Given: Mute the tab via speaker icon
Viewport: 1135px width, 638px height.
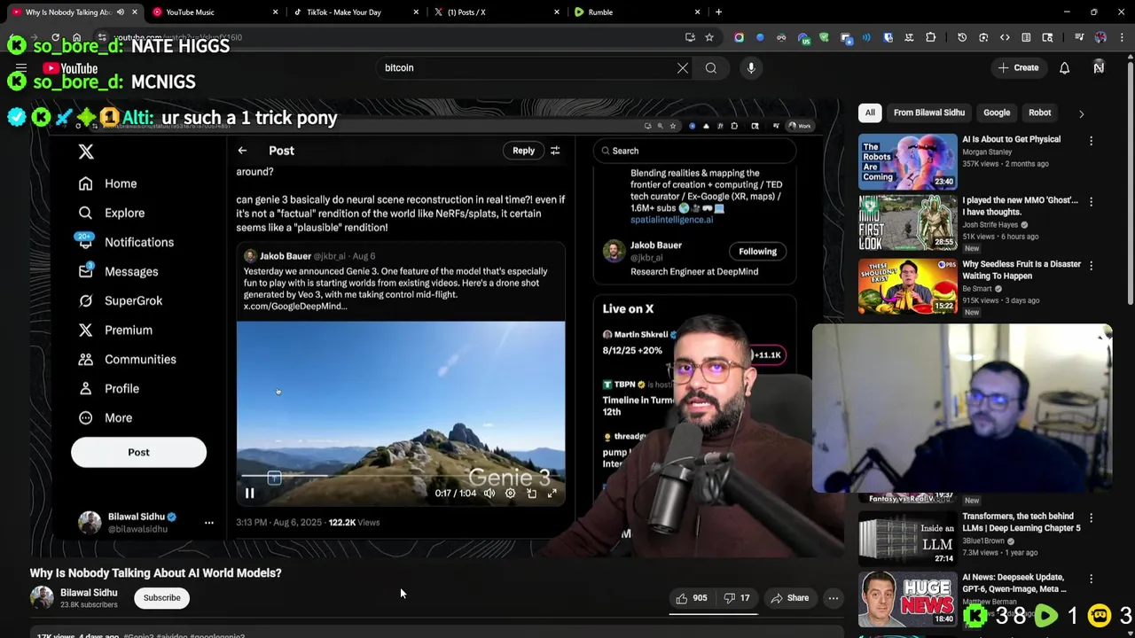Looking at the screenshot, I should click(121, 12).
